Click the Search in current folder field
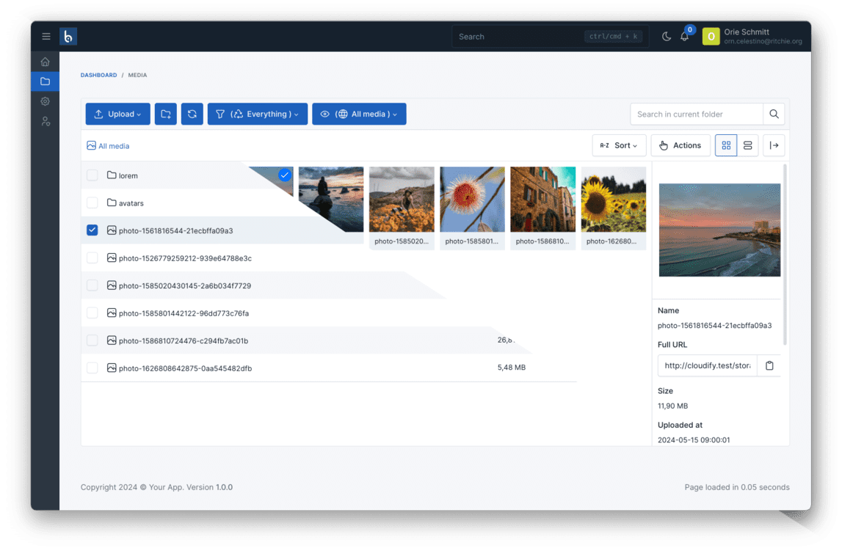Screen dimensions: 842x551 pyautogui.click(x=696, y=114)
